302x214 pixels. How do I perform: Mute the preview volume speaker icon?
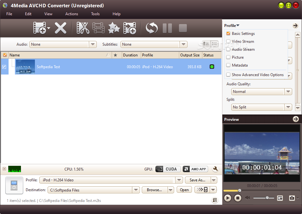(247, 198)
